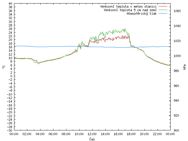Screen dimensions: 188x141
Task: Click the '940' pressure axis label
Action: tap(176, 100)
